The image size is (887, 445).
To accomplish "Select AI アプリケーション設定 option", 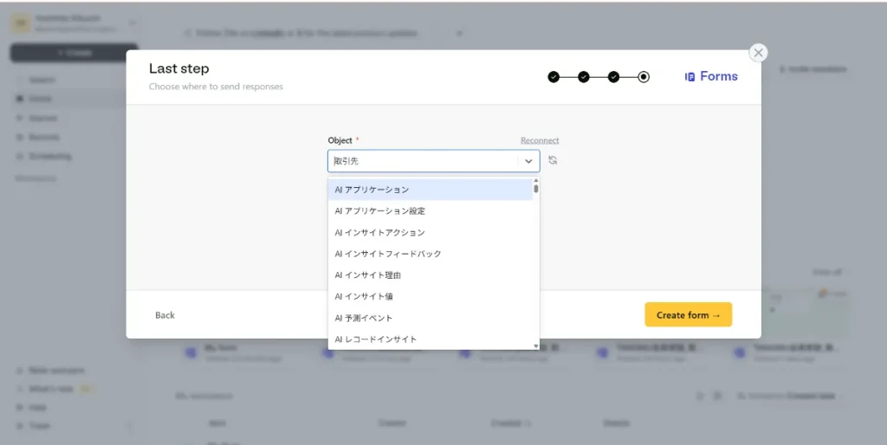I will pyautogui.click(x=430, y=211).
